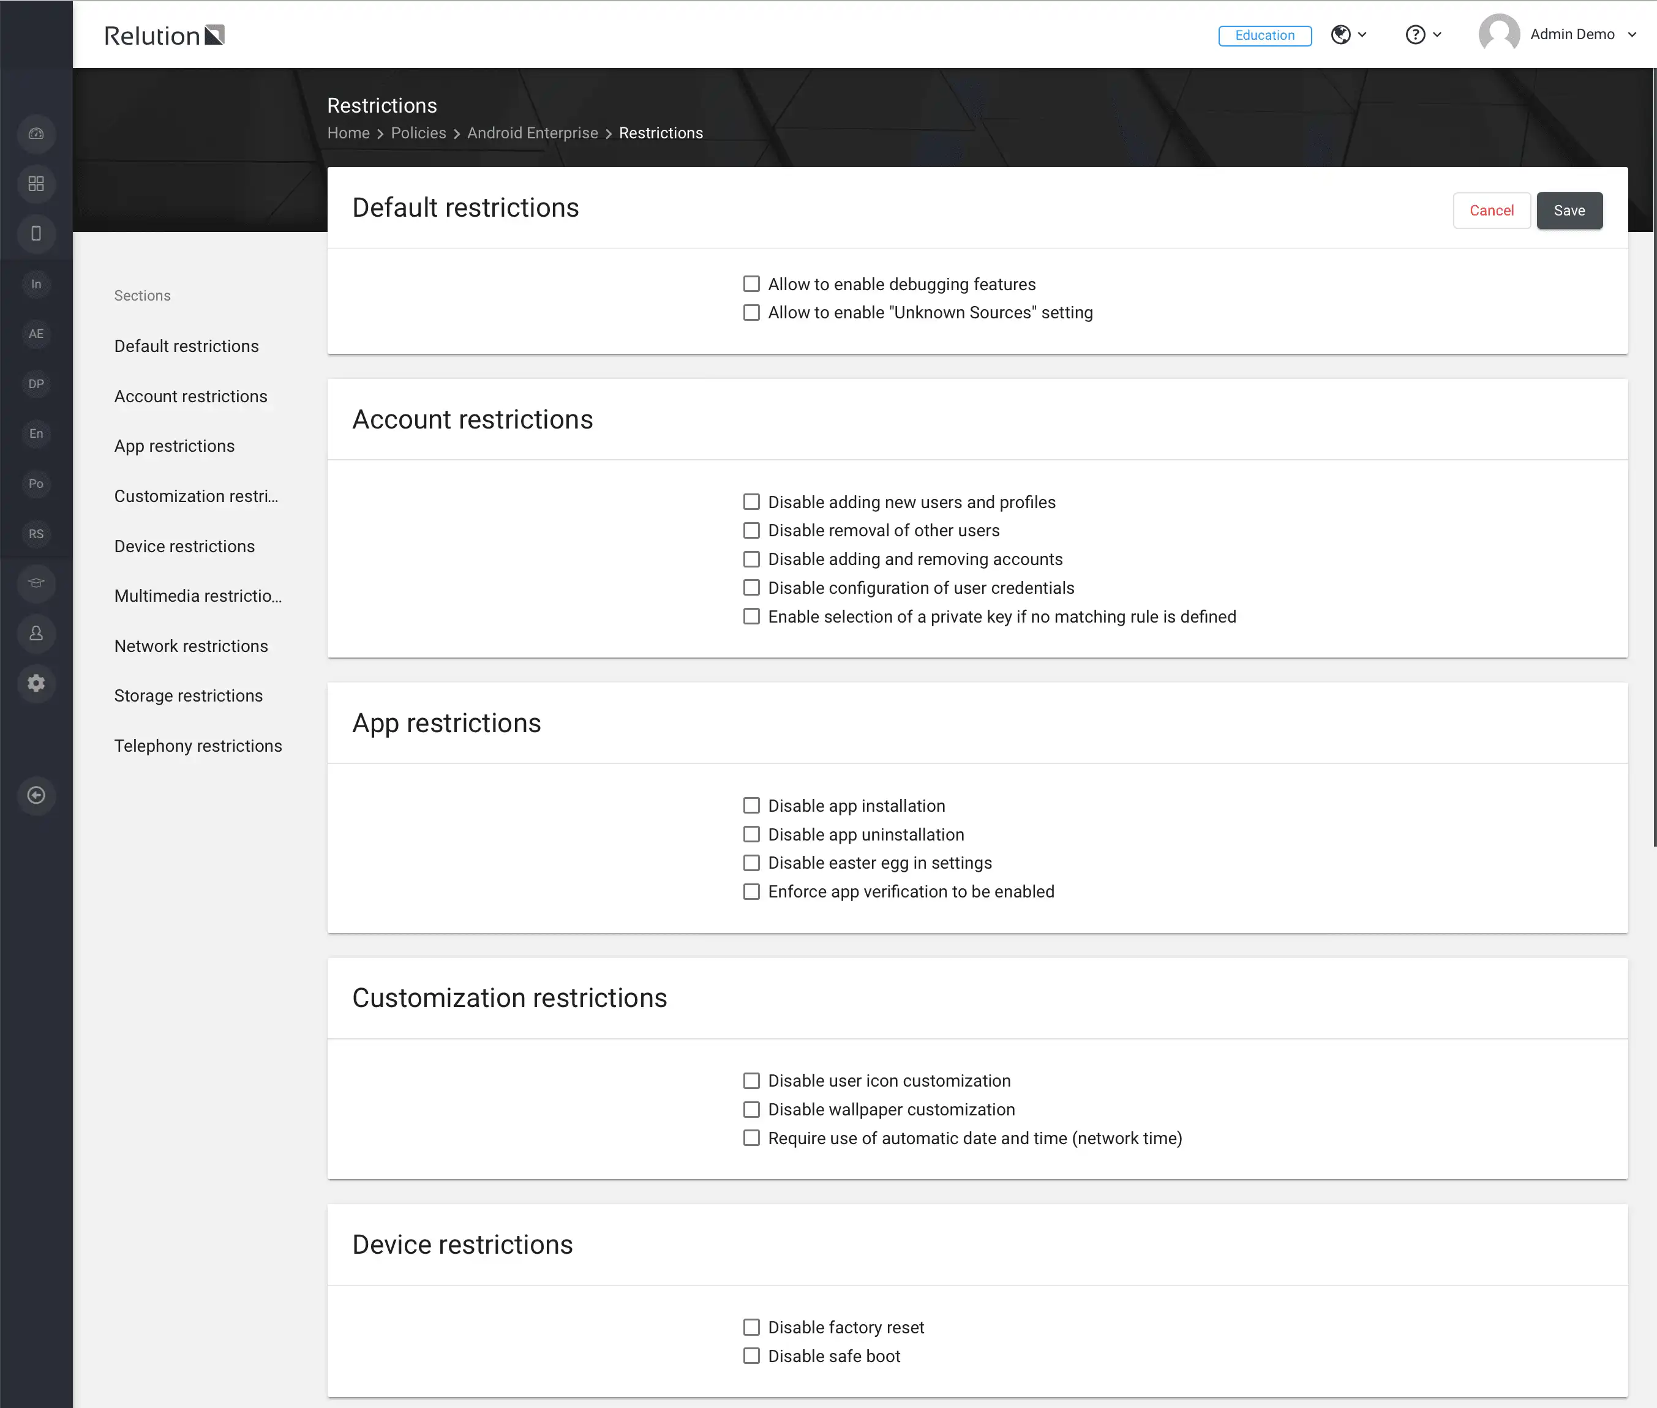This screenshot has width=1657, height=1408.
Task: Collapse sidebar with the back arrow icon
Action: click(x=36, y=795)
